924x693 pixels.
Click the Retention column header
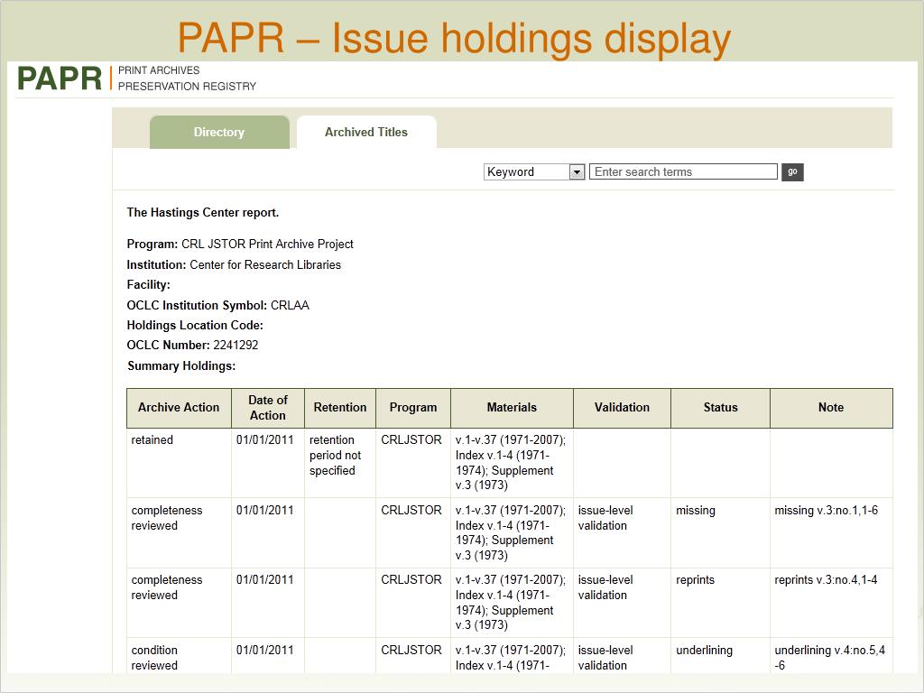tap(340, 408)
